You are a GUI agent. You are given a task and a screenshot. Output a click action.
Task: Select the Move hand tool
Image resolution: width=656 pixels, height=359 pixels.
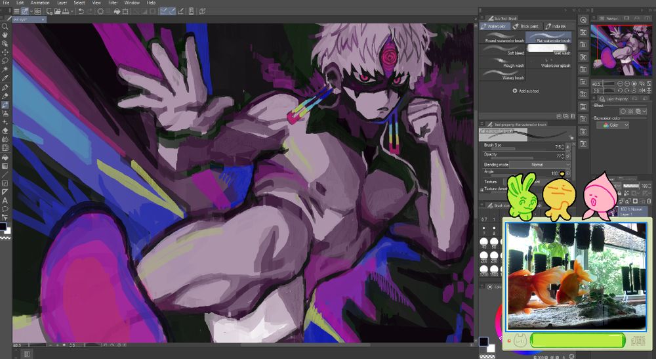5,35
